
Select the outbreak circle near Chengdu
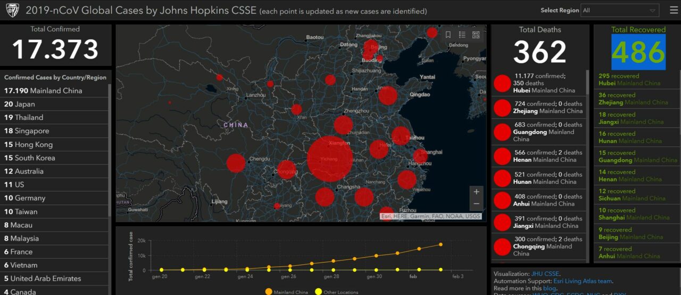point(236,163)
